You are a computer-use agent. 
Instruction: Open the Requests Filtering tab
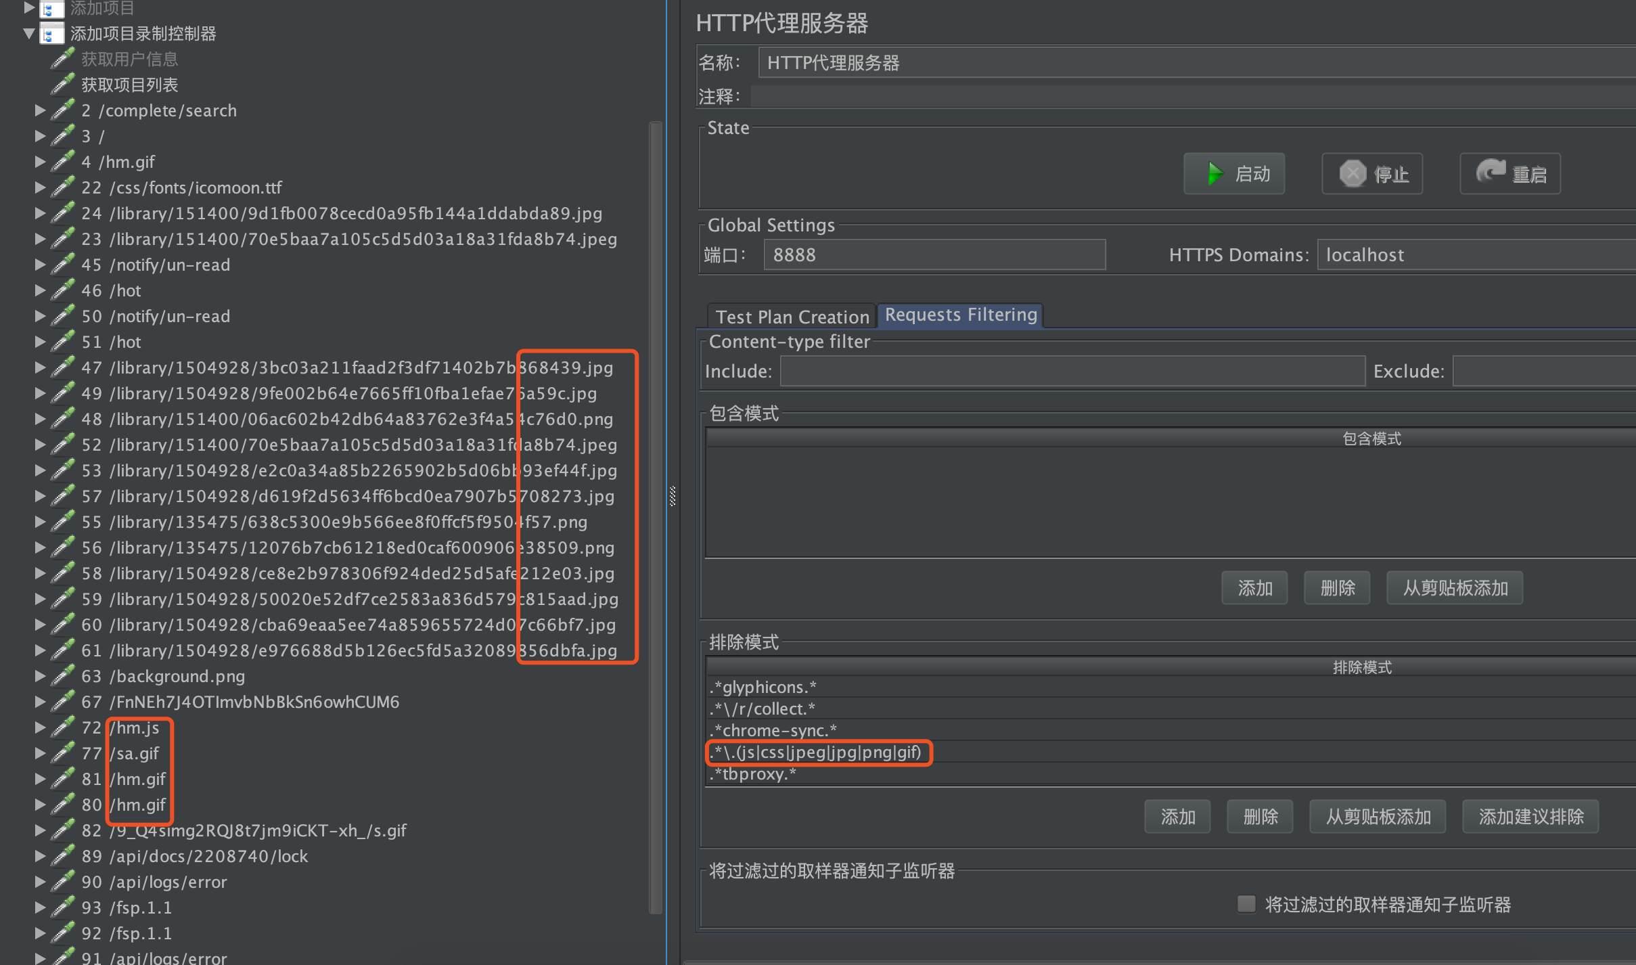point(960,315)
